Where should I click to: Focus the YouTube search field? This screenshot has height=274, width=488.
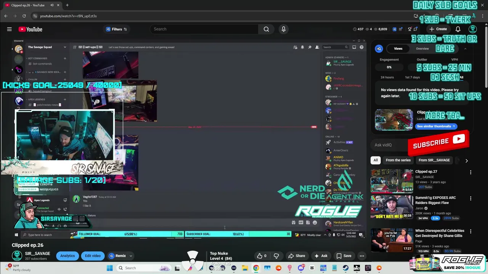coord(204,29)
